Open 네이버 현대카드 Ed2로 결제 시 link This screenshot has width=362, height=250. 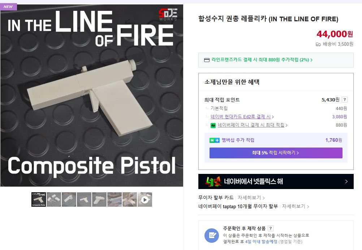[242, 117]
